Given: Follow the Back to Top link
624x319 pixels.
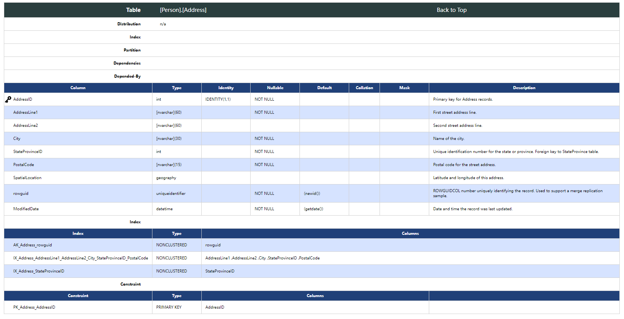Looking at the screenshot, I should coord(452,10).
